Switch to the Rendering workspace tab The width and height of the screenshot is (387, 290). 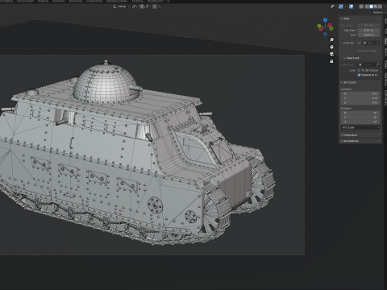(x=76, y=1)
